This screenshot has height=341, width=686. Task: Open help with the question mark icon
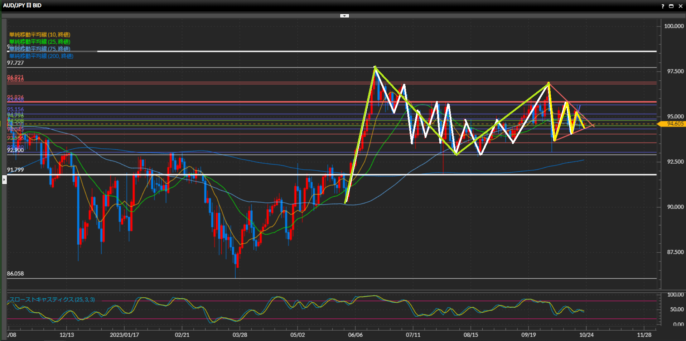[x=663, y=6]
